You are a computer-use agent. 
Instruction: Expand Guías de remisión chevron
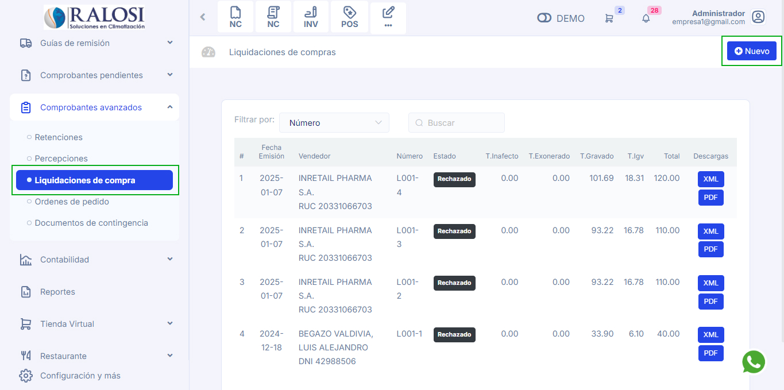[170, 43]
